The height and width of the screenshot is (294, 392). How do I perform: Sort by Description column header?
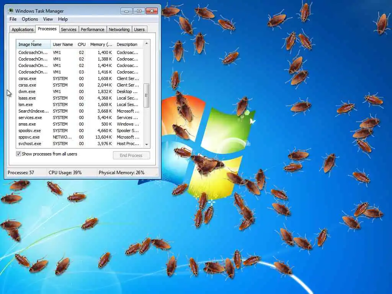pyautogui.click(x=129, y=44)
